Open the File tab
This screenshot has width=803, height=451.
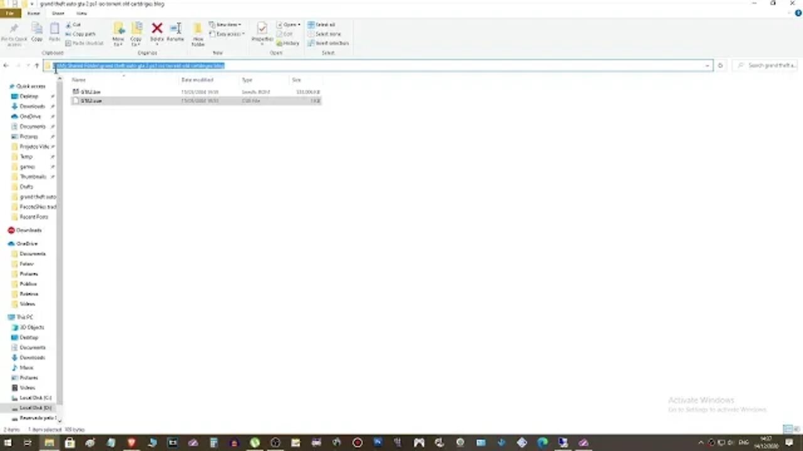click(x=10, y=13)
